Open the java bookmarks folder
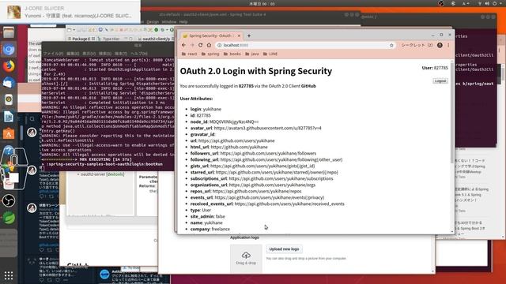The image size is (506, 284). point(252,54)
